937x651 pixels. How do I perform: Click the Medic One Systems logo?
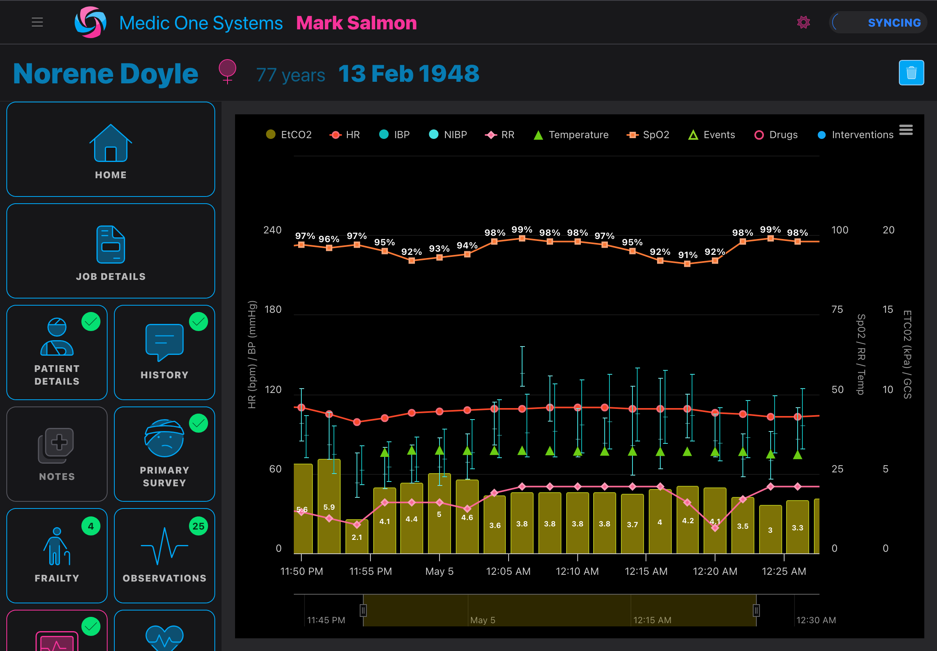(x=90, y=22)
